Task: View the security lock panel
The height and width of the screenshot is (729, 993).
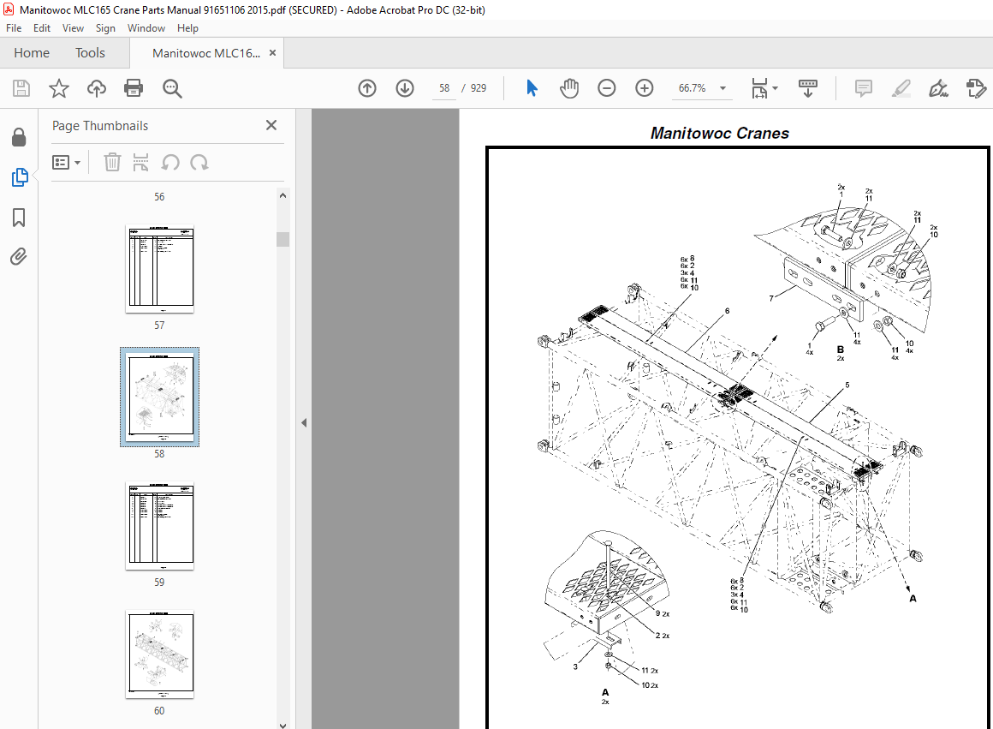Action: (x=19, y=138)
